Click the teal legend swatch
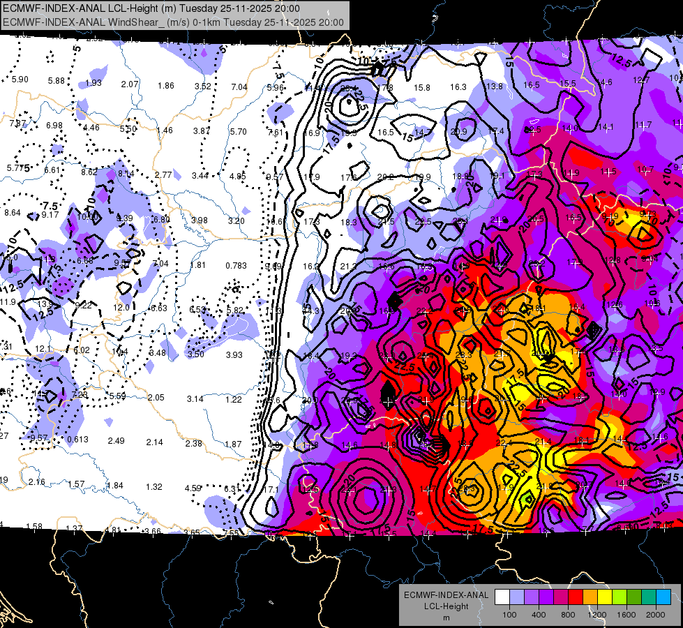 (x=649, y=597)
